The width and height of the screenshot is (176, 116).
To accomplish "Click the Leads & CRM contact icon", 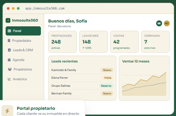I will tap(9, 50).
